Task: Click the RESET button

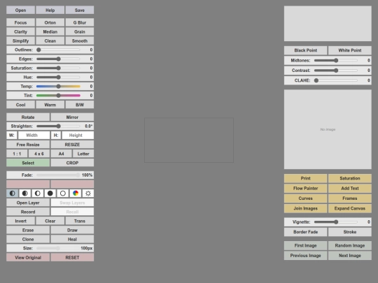Action: [72, 257]
